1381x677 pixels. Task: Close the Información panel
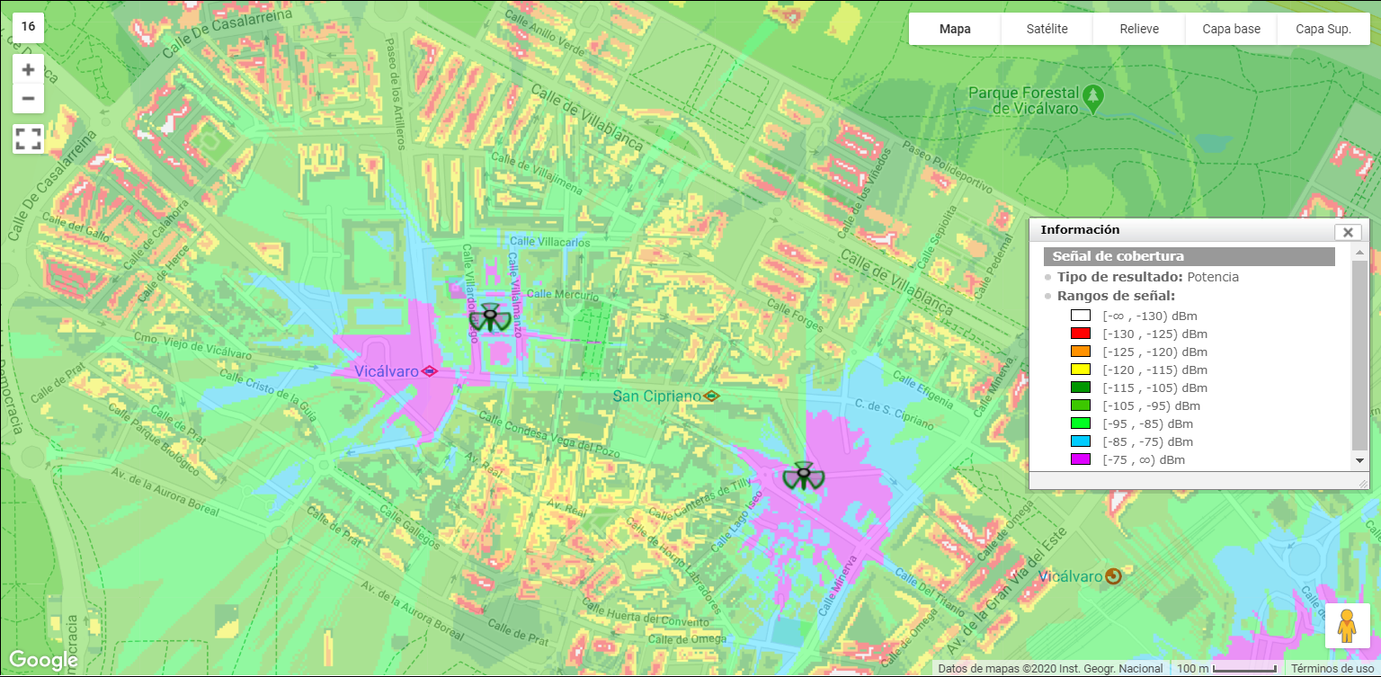[x=1347, y=232]
